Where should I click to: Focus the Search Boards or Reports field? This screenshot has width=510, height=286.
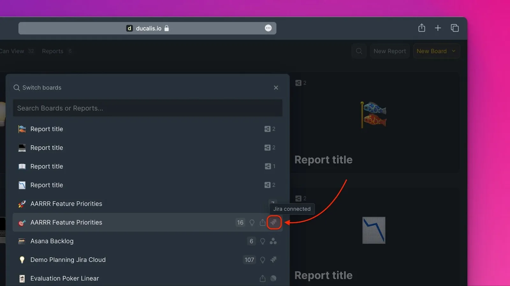(147, 108)
